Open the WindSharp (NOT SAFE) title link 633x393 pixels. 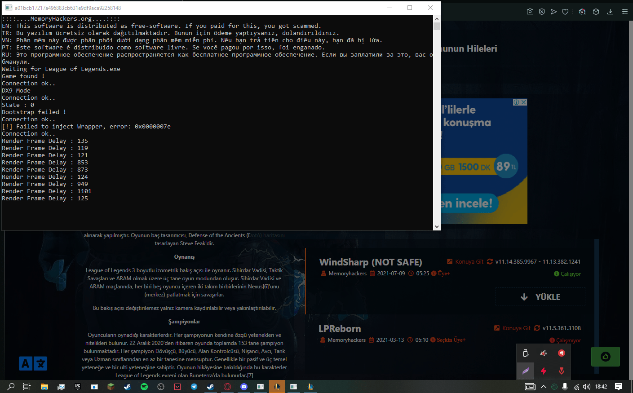click(371, 262)
